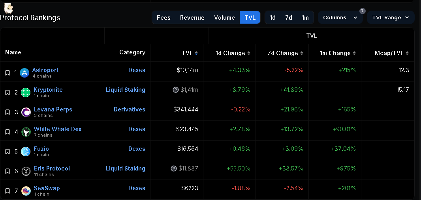Bookmark the Eris Protocol row
421x200 pixels.
(x=8, y=171)
